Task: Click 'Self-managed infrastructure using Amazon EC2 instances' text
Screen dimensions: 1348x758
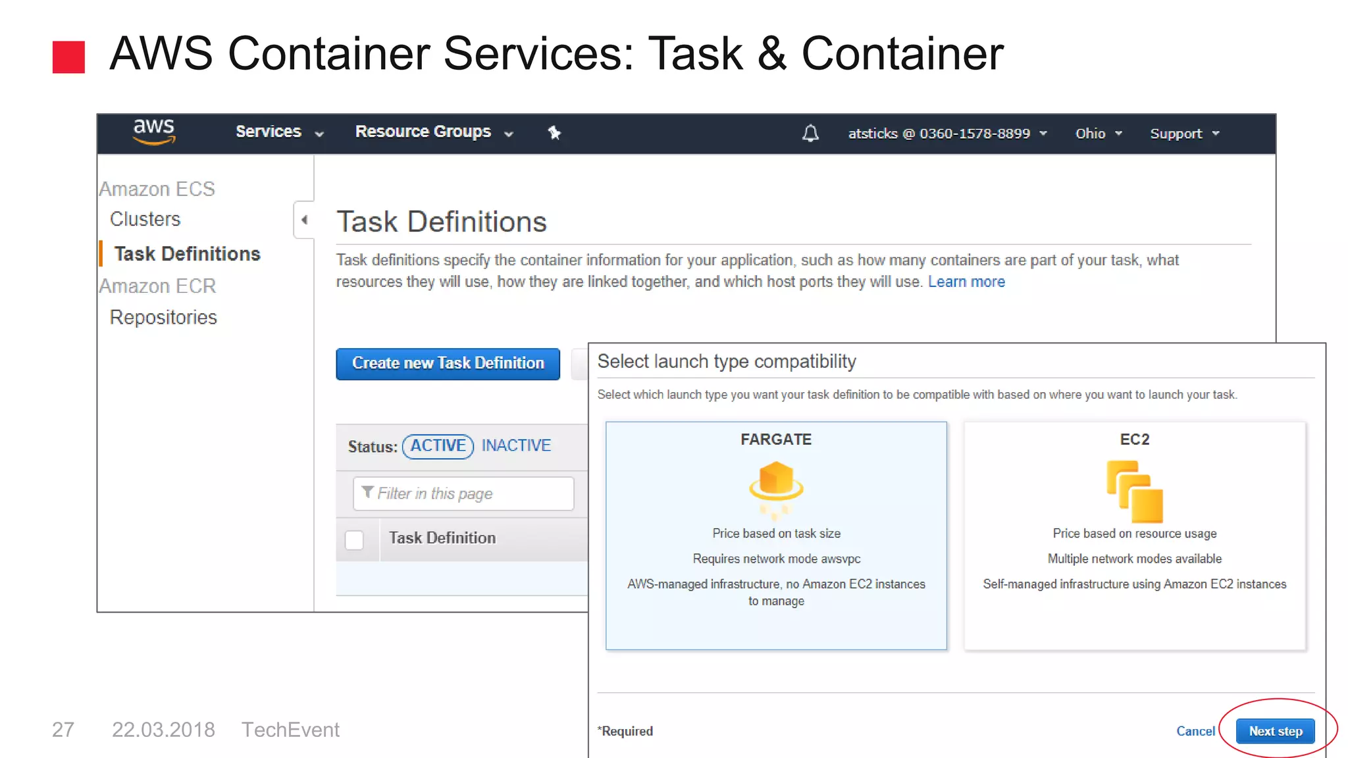Action: [x=1135, y=584]
